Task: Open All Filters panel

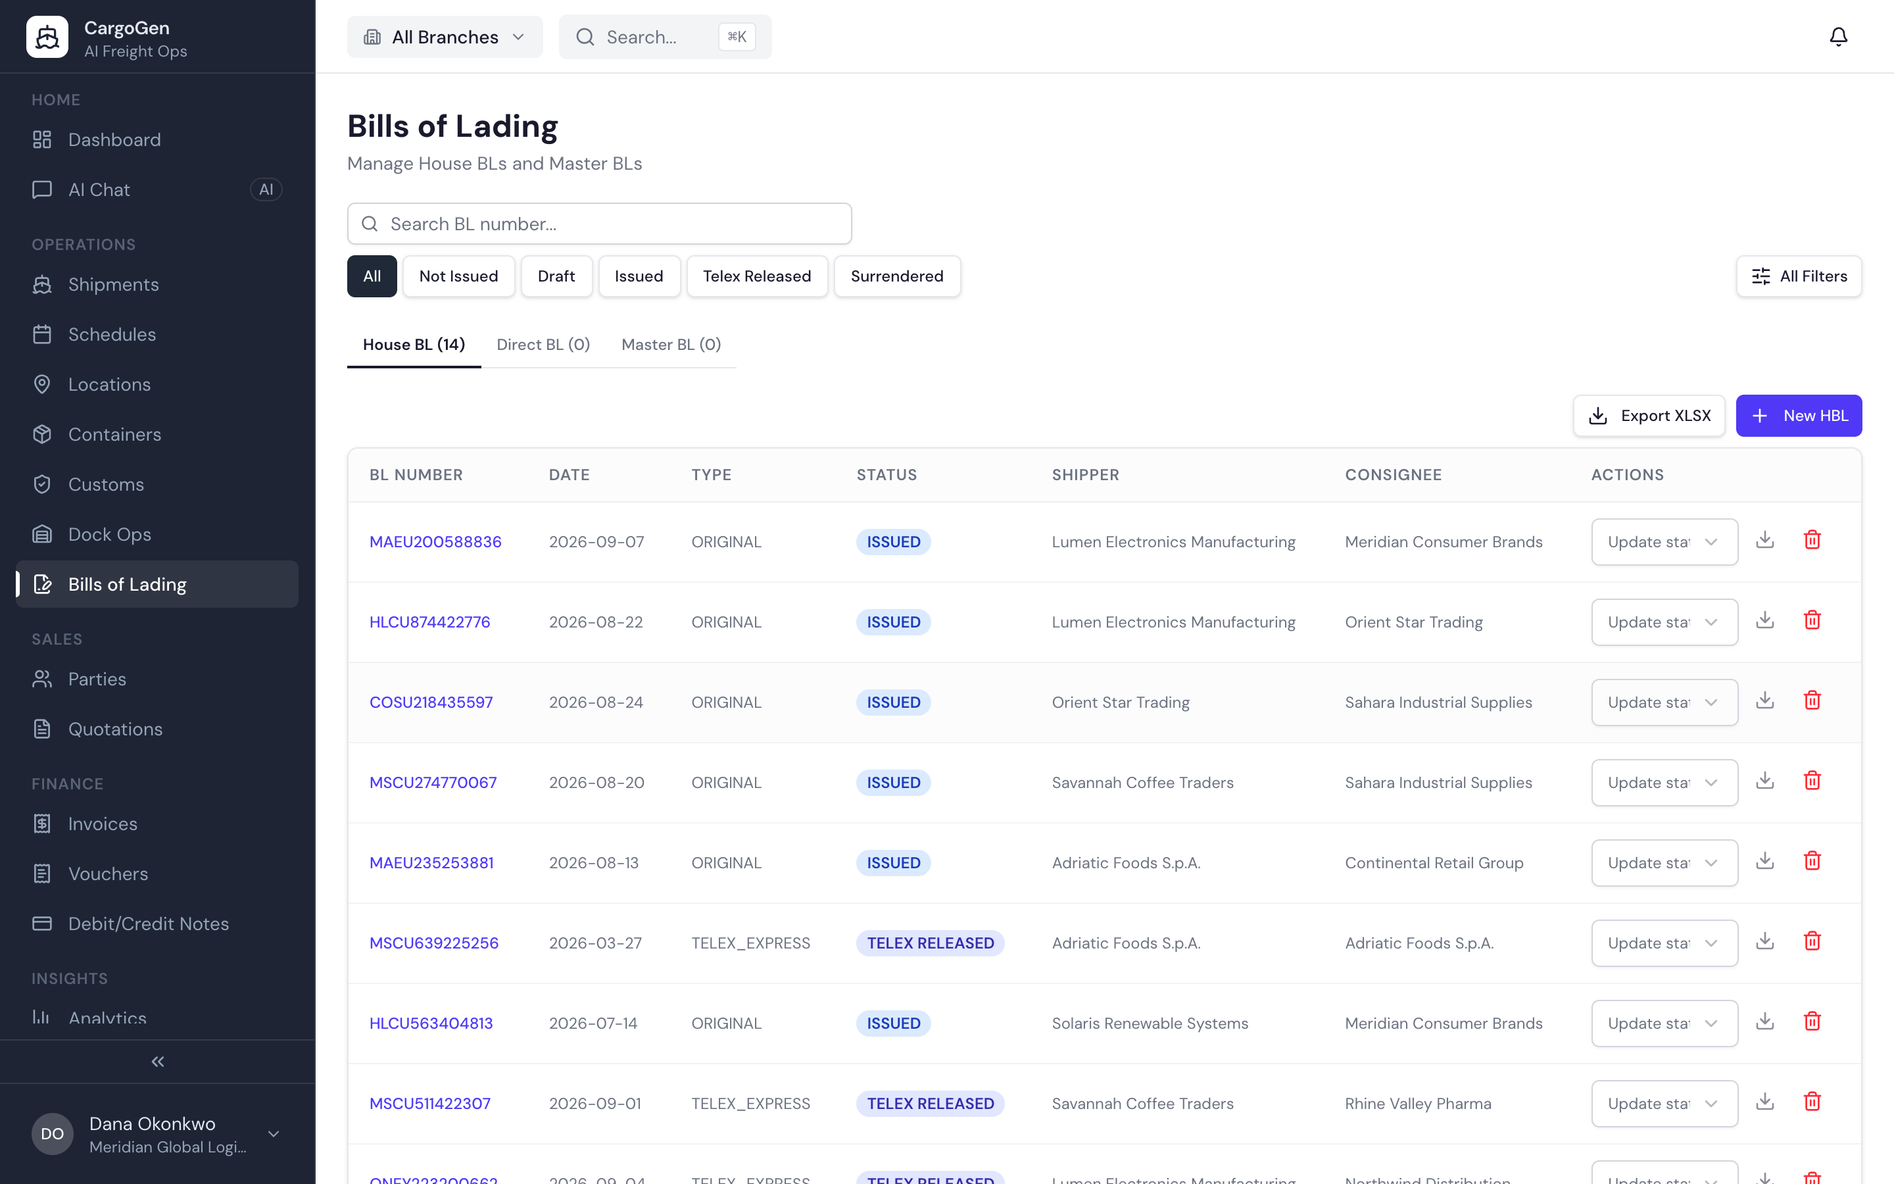Action: pos(1799,276)
